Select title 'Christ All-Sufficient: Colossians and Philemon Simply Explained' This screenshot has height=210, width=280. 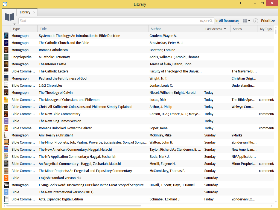(86, 107)
